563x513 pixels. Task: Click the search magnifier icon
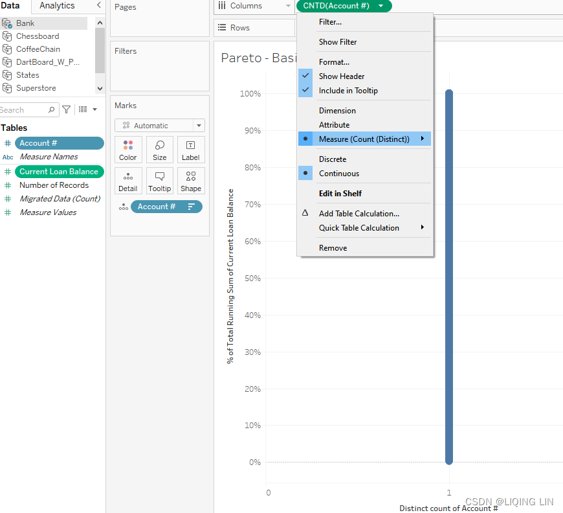51,109
